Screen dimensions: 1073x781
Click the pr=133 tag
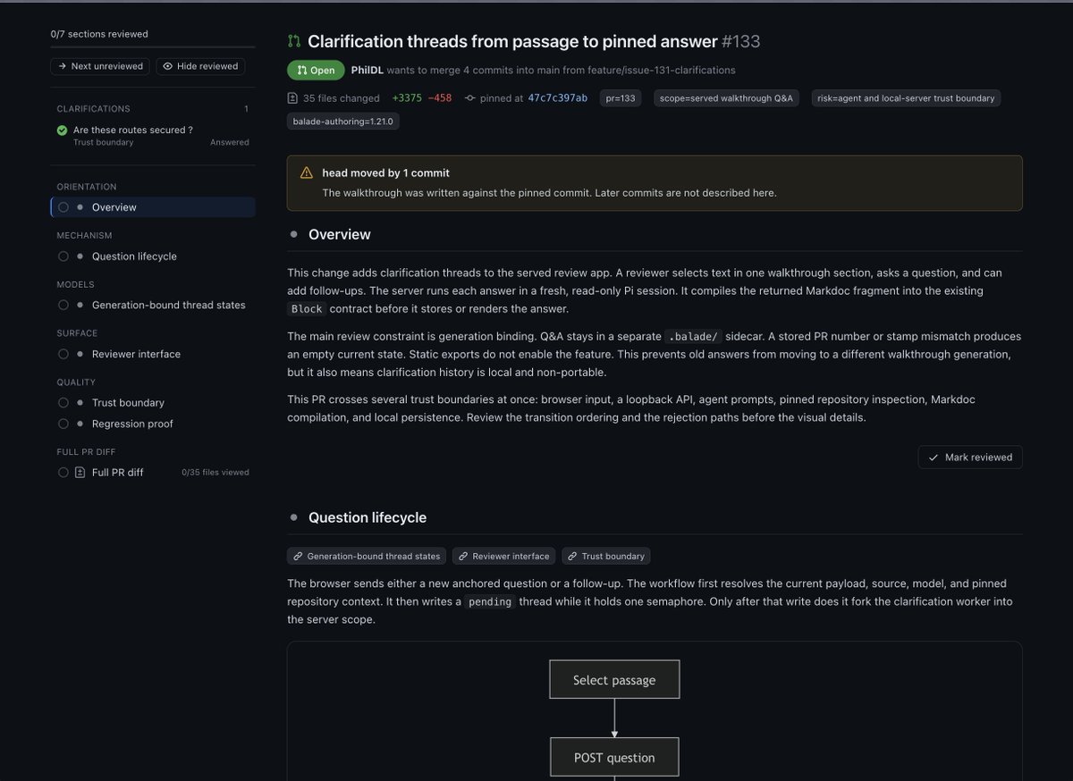coord(621,98)
